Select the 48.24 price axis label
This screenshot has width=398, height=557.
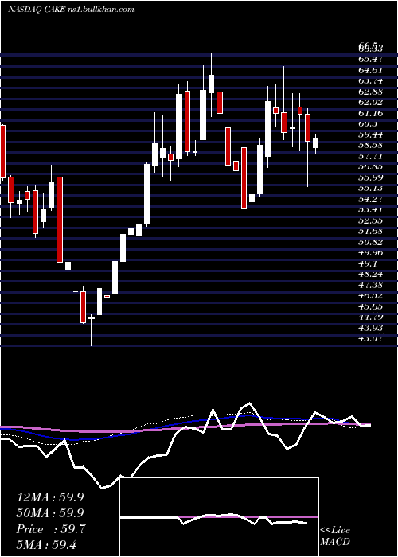pos(371,275)
